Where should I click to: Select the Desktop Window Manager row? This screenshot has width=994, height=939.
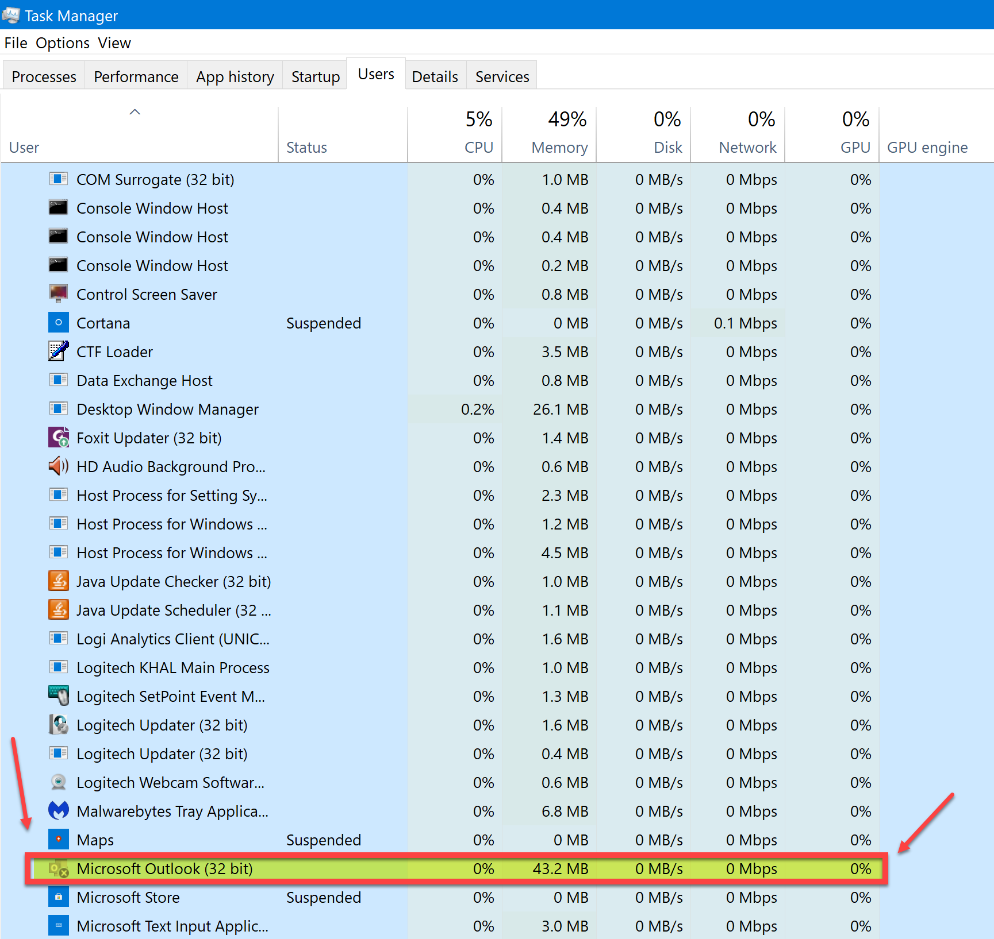click(497, 409)
